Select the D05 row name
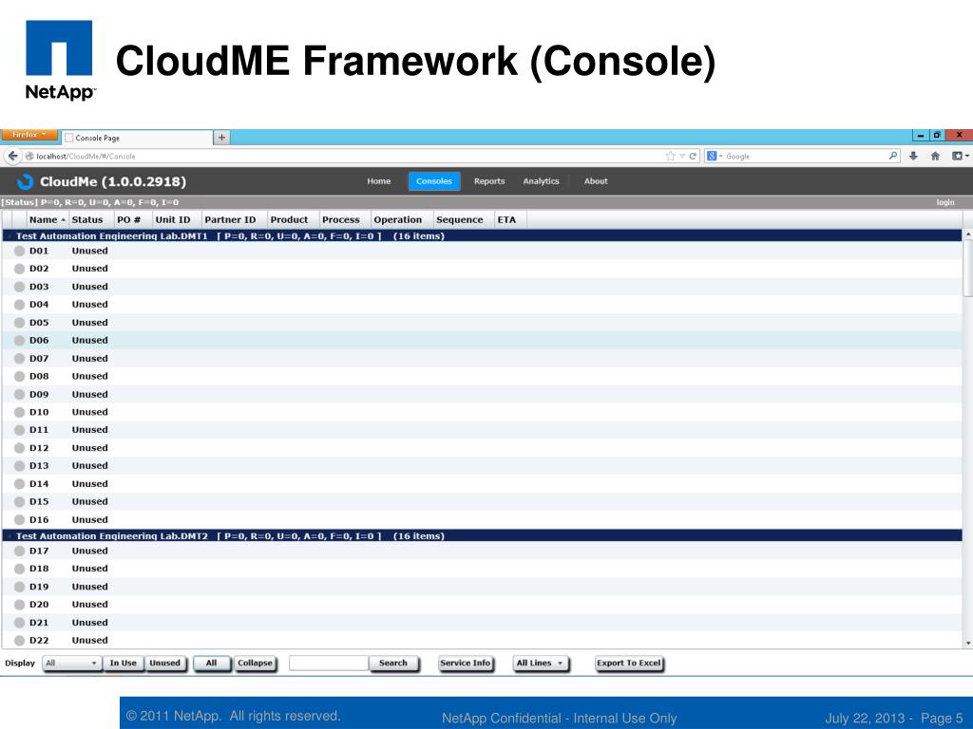The width and height of the screenshot is (973, 729). point(39,323)
